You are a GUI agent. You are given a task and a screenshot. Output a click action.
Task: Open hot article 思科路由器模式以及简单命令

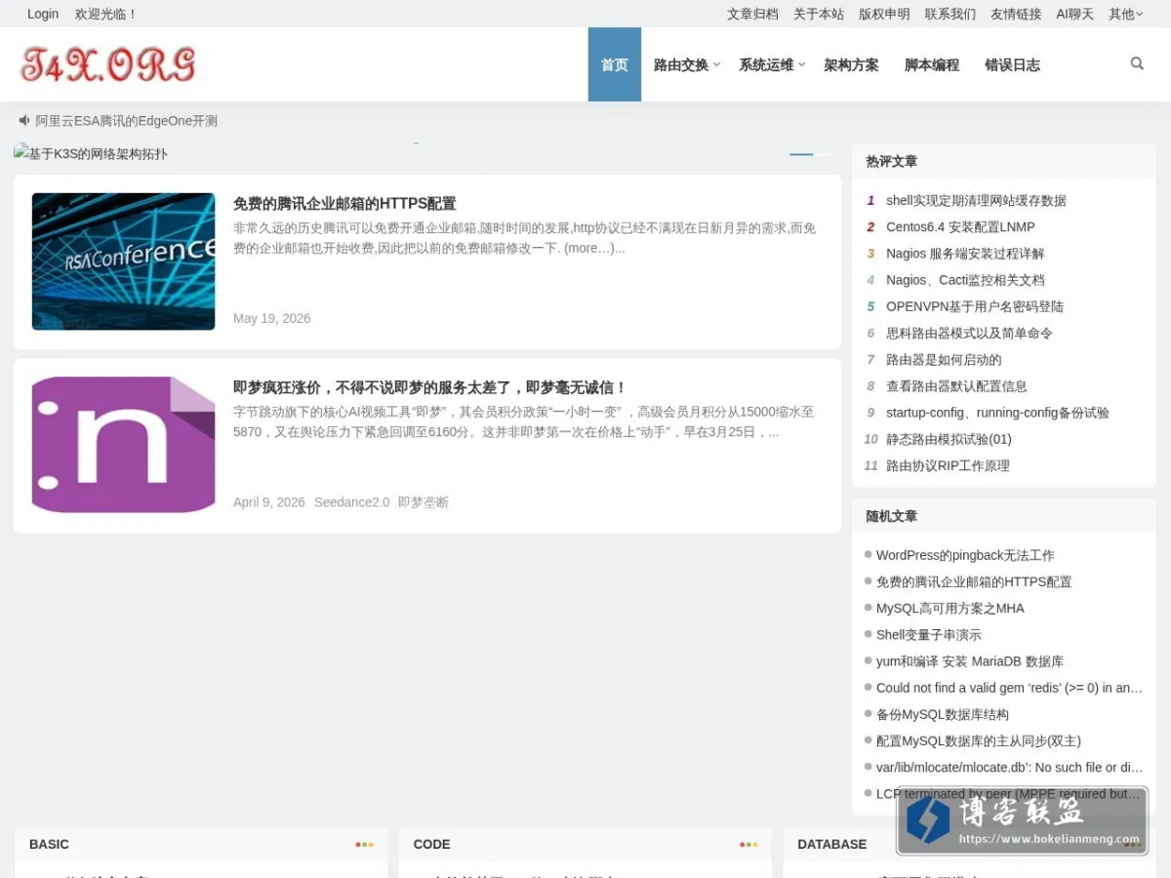pyautogui.click(x=969, y=333)
